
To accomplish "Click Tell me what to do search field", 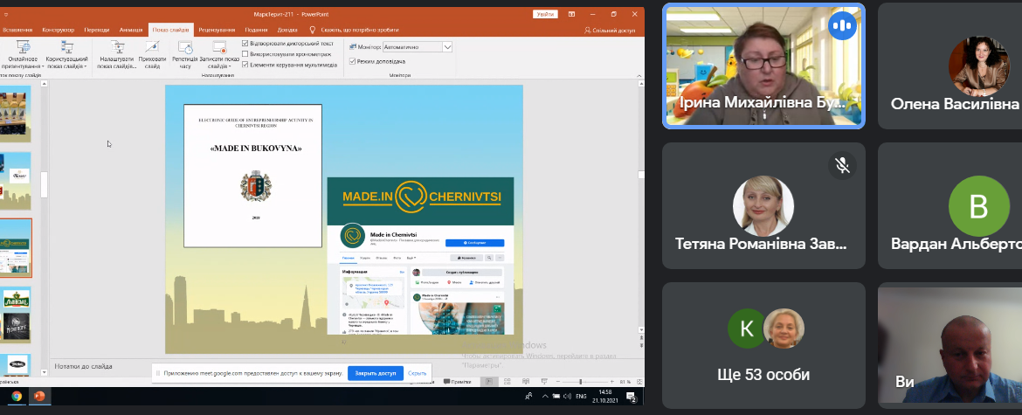I will pos(359,30).
